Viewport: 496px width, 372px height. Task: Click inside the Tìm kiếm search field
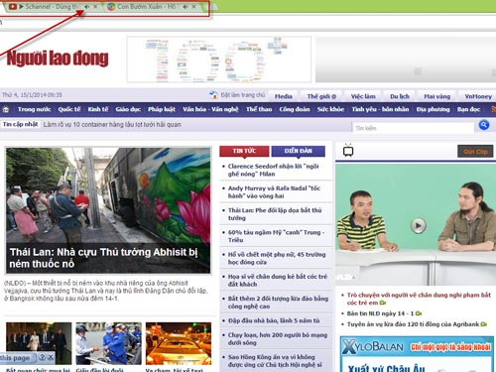point(414,128)
